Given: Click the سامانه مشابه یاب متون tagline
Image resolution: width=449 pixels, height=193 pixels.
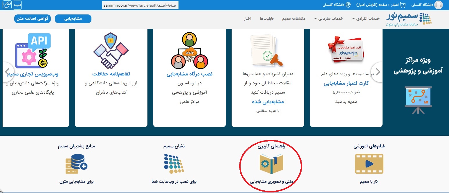Looking at the screenshot, I should [402, 25].
